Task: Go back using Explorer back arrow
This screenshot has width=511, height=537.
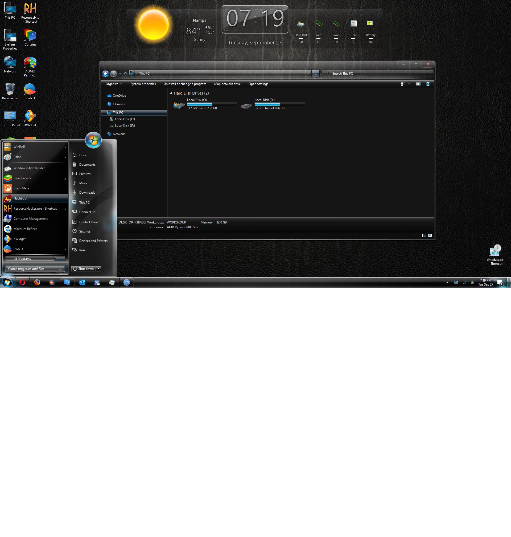Action: [105, 74]
